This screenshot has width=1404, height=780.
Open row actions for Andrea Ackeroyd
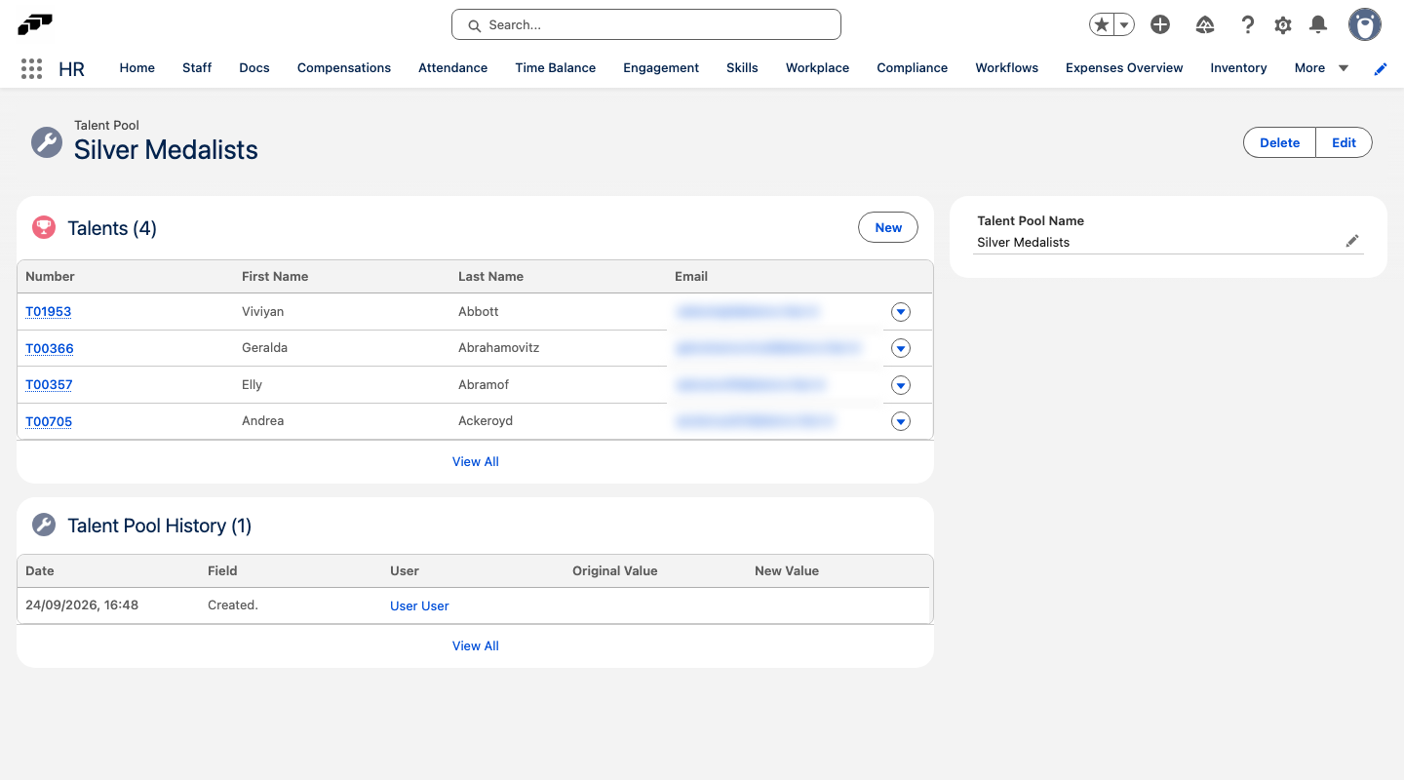[901, 421]
